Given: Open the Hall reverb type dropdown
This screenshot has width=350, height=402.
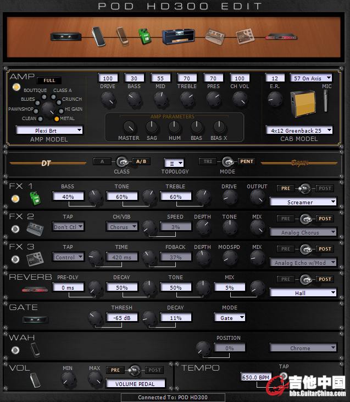Looking at the screenshot, I should pyautogui.click(x=303, y=293).
